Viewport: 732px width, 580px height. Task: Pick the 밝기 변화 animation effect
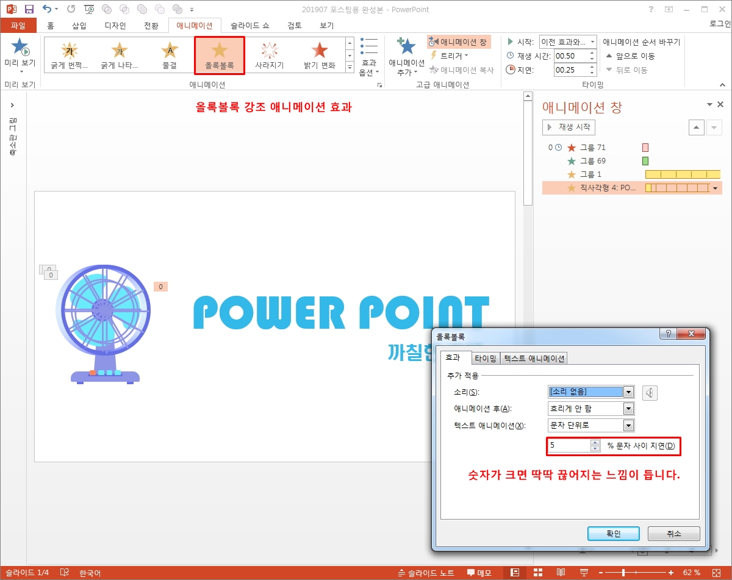click(x=319, y=54)
